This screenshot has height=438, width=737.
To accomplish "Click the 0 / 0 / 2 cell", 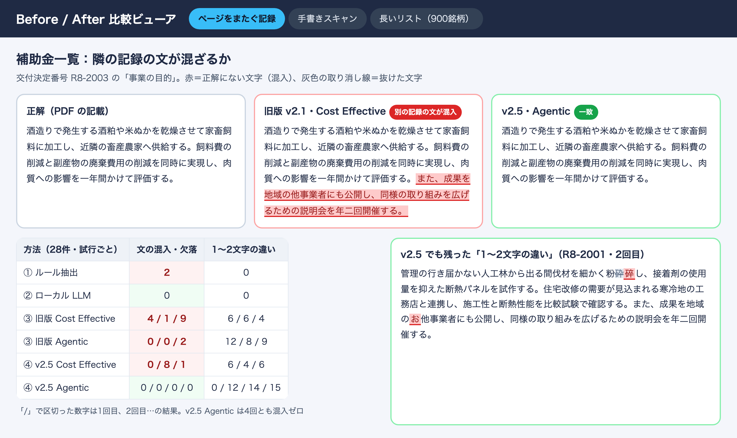I will 166,342.
